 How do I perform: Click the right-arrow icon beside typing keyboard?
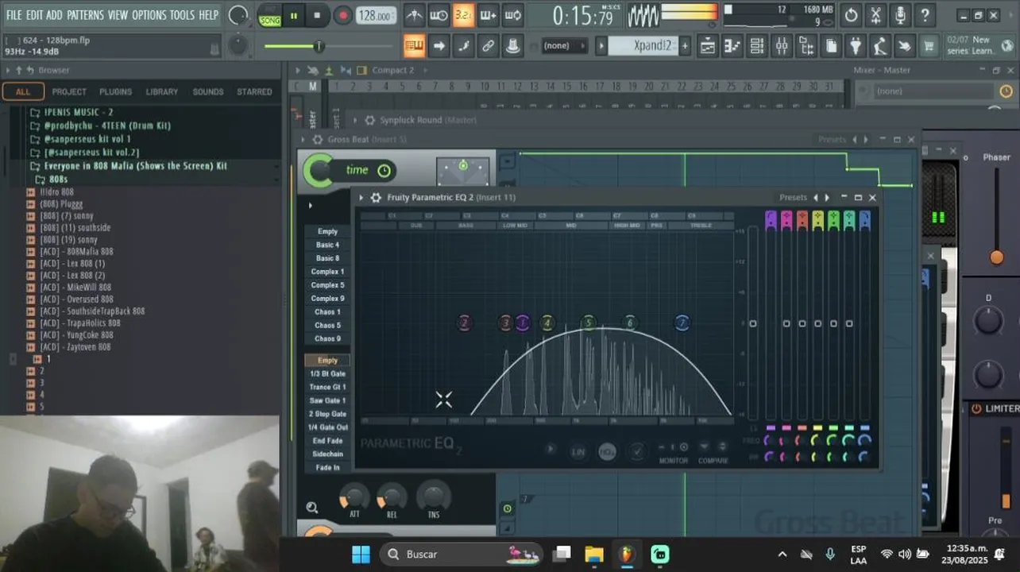click(439, 46)
